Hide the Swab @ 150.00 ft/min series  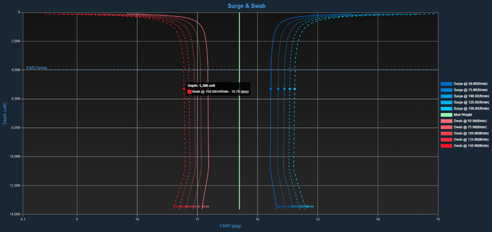pos(471,146)
